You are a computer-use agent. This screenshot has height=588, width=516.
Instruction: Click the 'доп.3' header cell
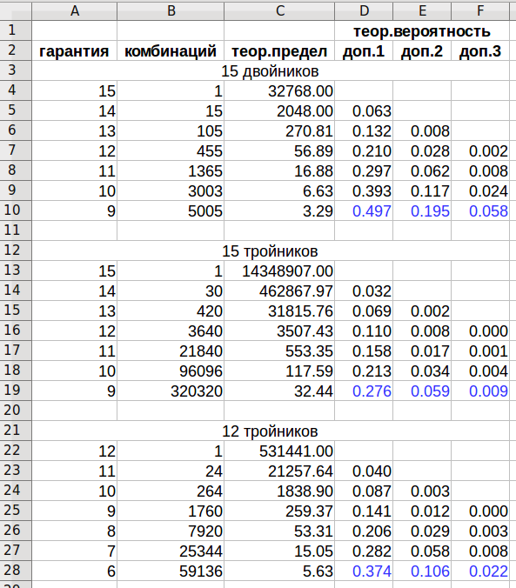click(x=480, y=51)
